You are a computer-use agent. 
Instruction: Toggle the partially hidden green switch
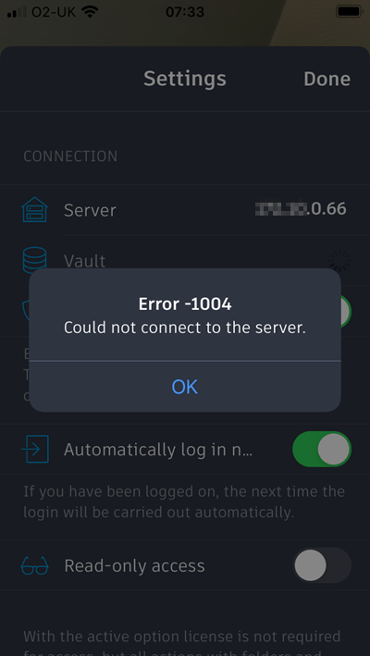pyautogui.click(x=346, y=312)
